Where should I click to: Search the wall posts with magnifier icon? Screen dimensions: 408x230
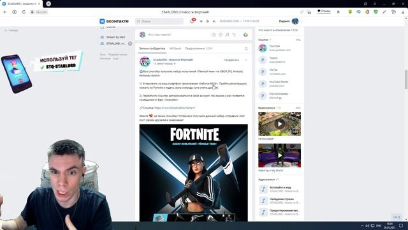pos(246,49)
